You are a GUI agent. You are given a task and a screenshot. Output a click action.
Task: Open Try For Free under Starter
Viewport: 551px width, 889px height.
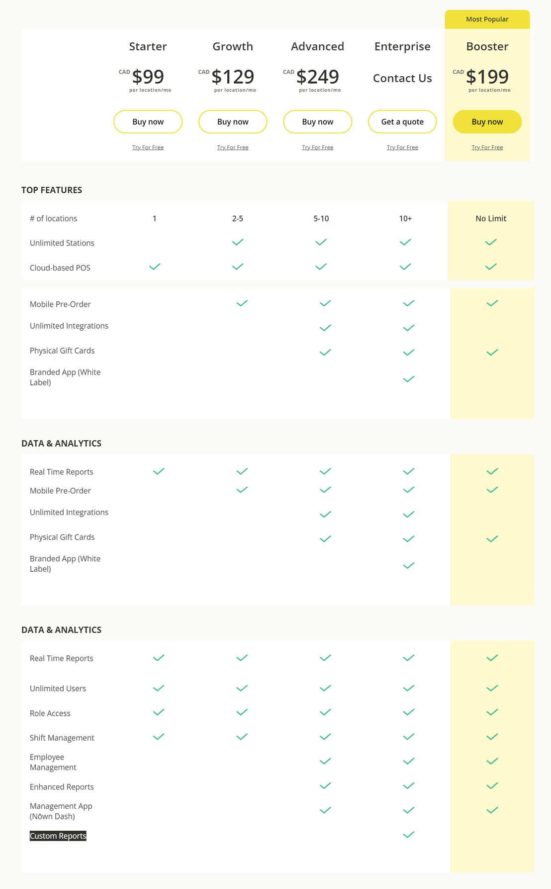[x=148, y=147]
